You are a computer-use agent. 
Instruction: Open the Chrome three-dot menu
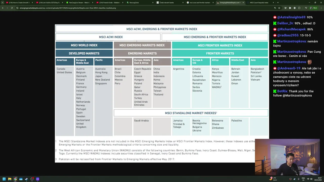[x=321, y=8]
